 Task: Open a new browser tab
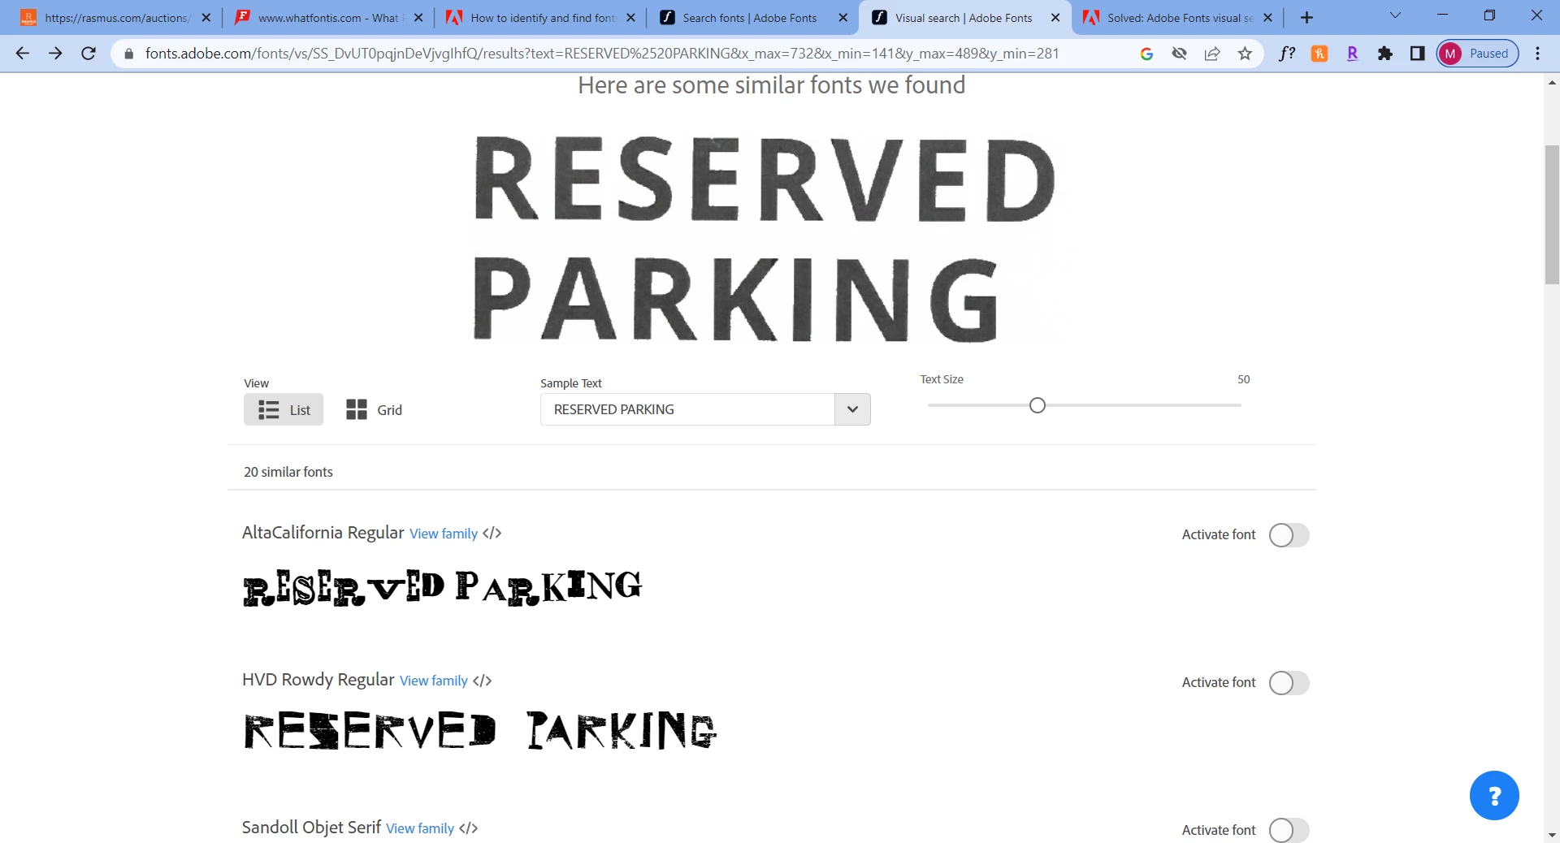click(x=1306, y=17)
